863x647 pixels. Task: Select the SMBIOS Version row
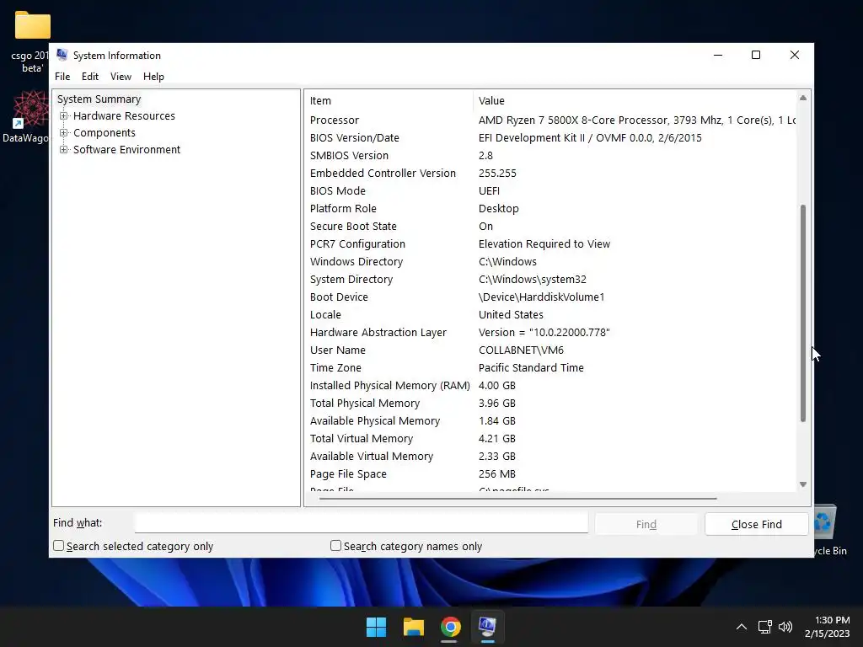(x=550, y=155)
